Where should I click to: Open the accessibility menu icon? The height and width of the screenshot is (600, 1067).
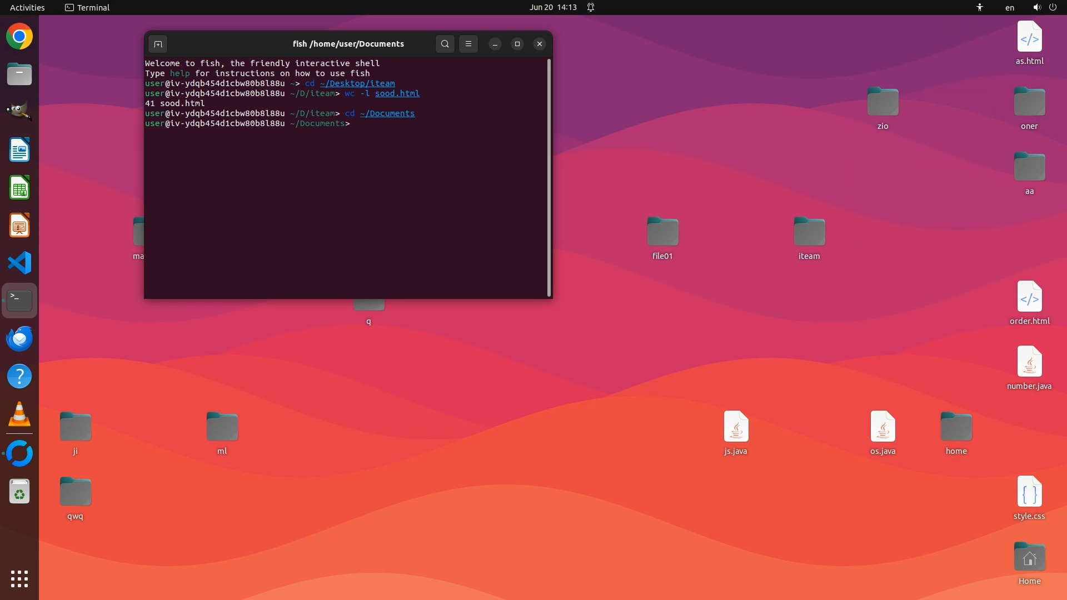point(980,7)
